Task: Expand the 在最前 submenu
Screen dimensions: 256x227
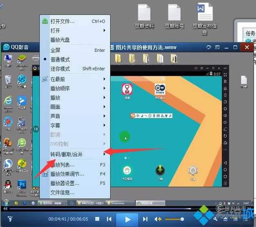Action: coord(75,79)
